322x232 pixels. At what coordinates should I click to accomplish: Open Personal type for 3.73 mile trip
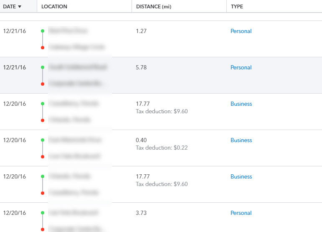(x=241, y=213)
